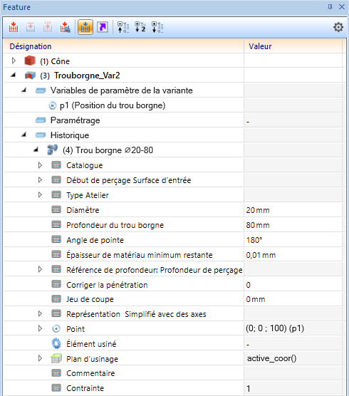Select the p1 (Position du trou borgne) item
The image size is (349, 396).
coord(113,105)
